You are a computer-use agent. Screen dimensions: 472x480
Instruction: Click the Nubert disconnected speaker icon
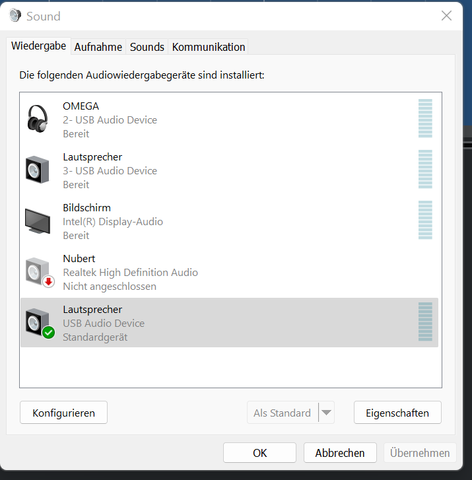(x=40, y=272)
